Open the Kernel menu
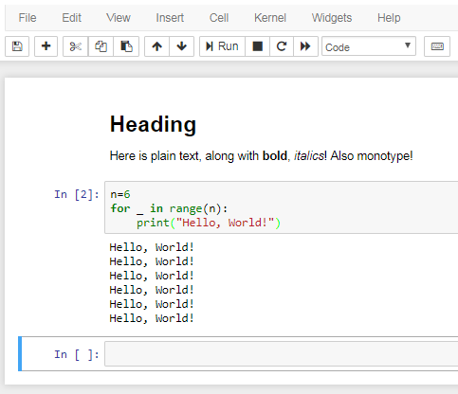 pos(270,18)
